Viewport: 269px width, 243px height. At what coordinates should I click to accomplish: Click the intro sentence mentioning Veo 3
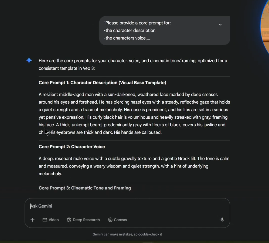pyautogui.click(x=133, y=64)
